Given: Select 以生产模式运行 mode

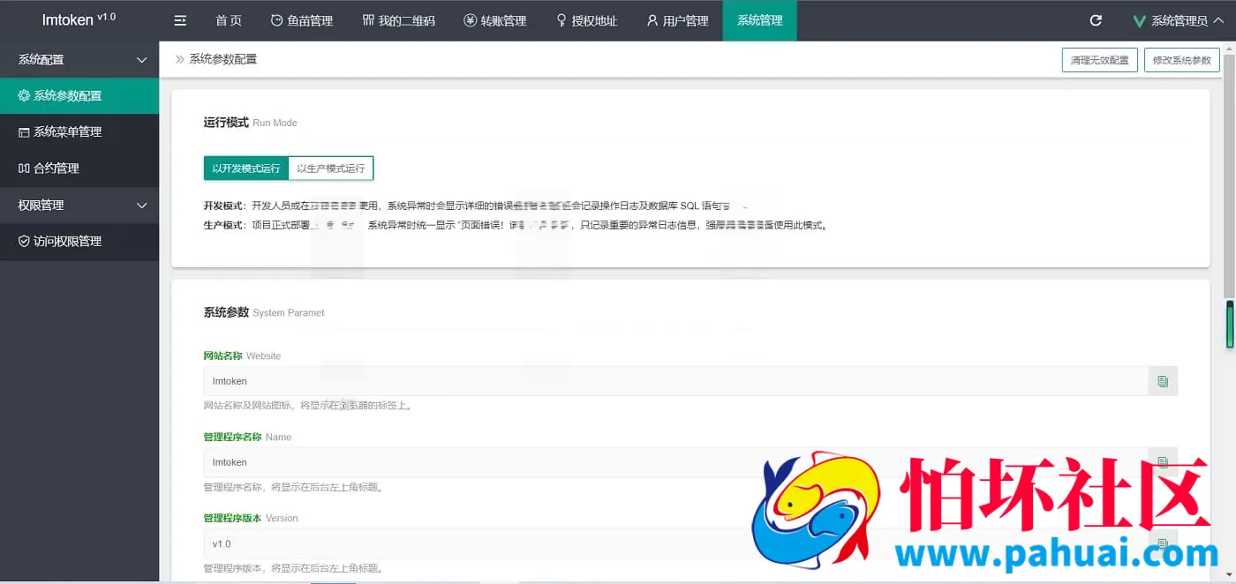Looking at the screenshot, I should pos(331,168).
